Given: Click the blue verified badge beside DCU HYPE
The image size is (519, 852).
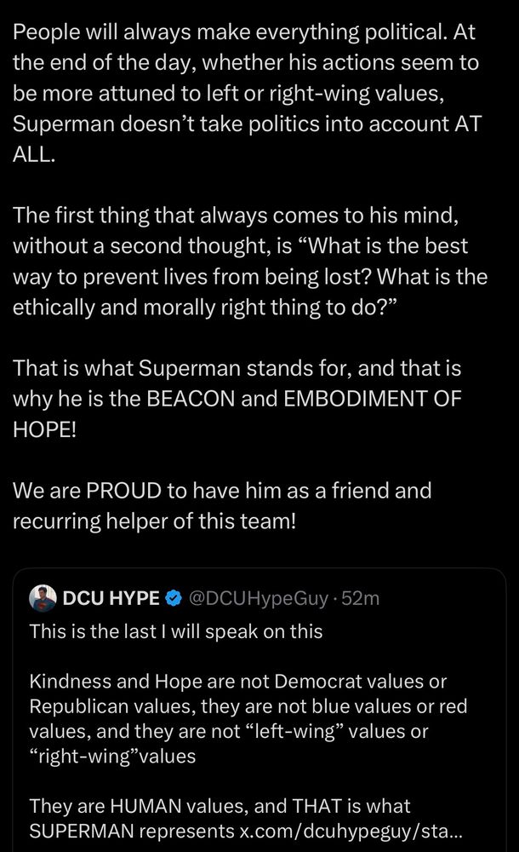Looking at the screenshot, I should [x=174, y=599].
